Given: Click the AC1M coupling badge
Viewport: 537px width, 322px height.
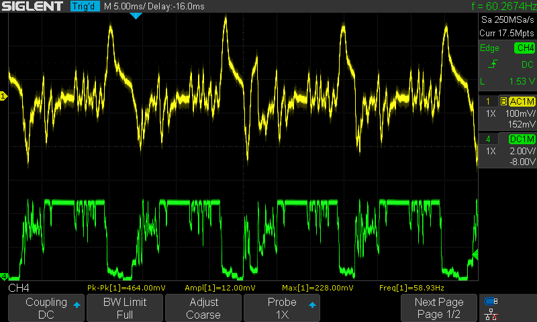Looking at the screenshot, I should [522, 101].
